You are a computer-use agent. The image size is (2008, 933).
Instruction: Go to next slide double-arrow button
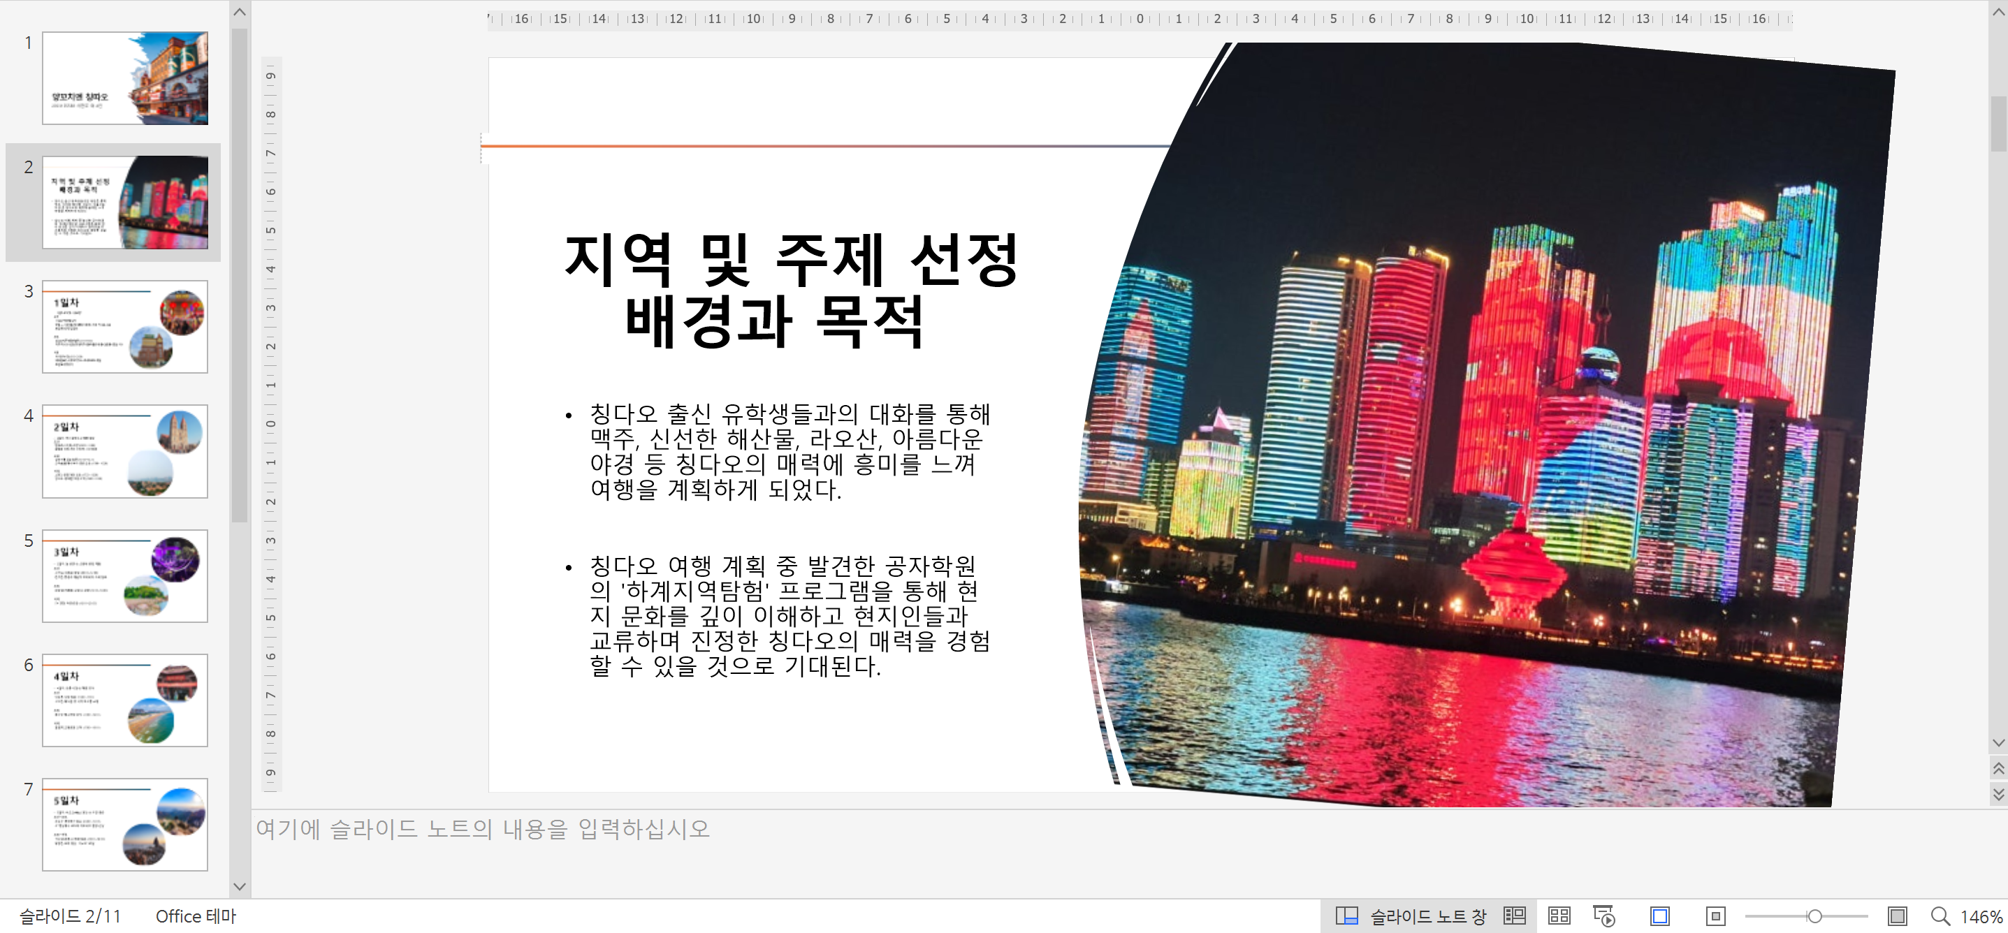[x=1998, y=793]
